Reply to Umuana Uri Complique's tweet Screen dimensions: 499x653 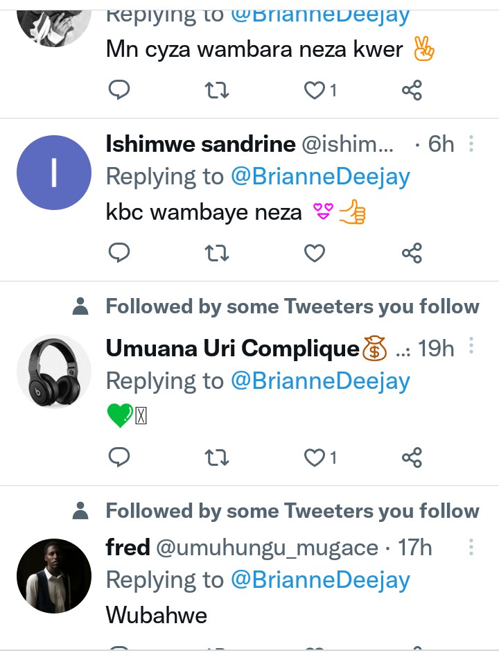120,458
